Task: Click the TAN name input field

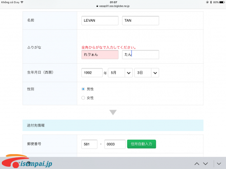Action: 141,20
